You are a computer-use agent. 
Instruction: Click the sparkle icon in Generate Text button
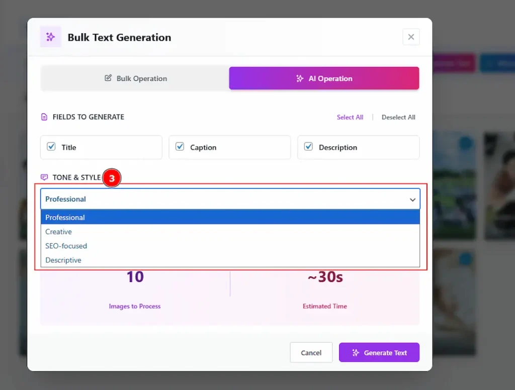pyautogui.click(x=356, y=353)
